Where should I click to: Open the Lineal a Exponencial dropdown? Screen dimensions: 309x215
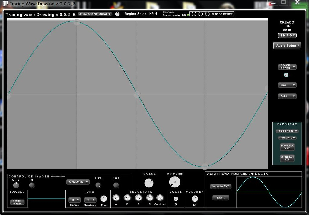pyautogui.click(x=95, y=14)
